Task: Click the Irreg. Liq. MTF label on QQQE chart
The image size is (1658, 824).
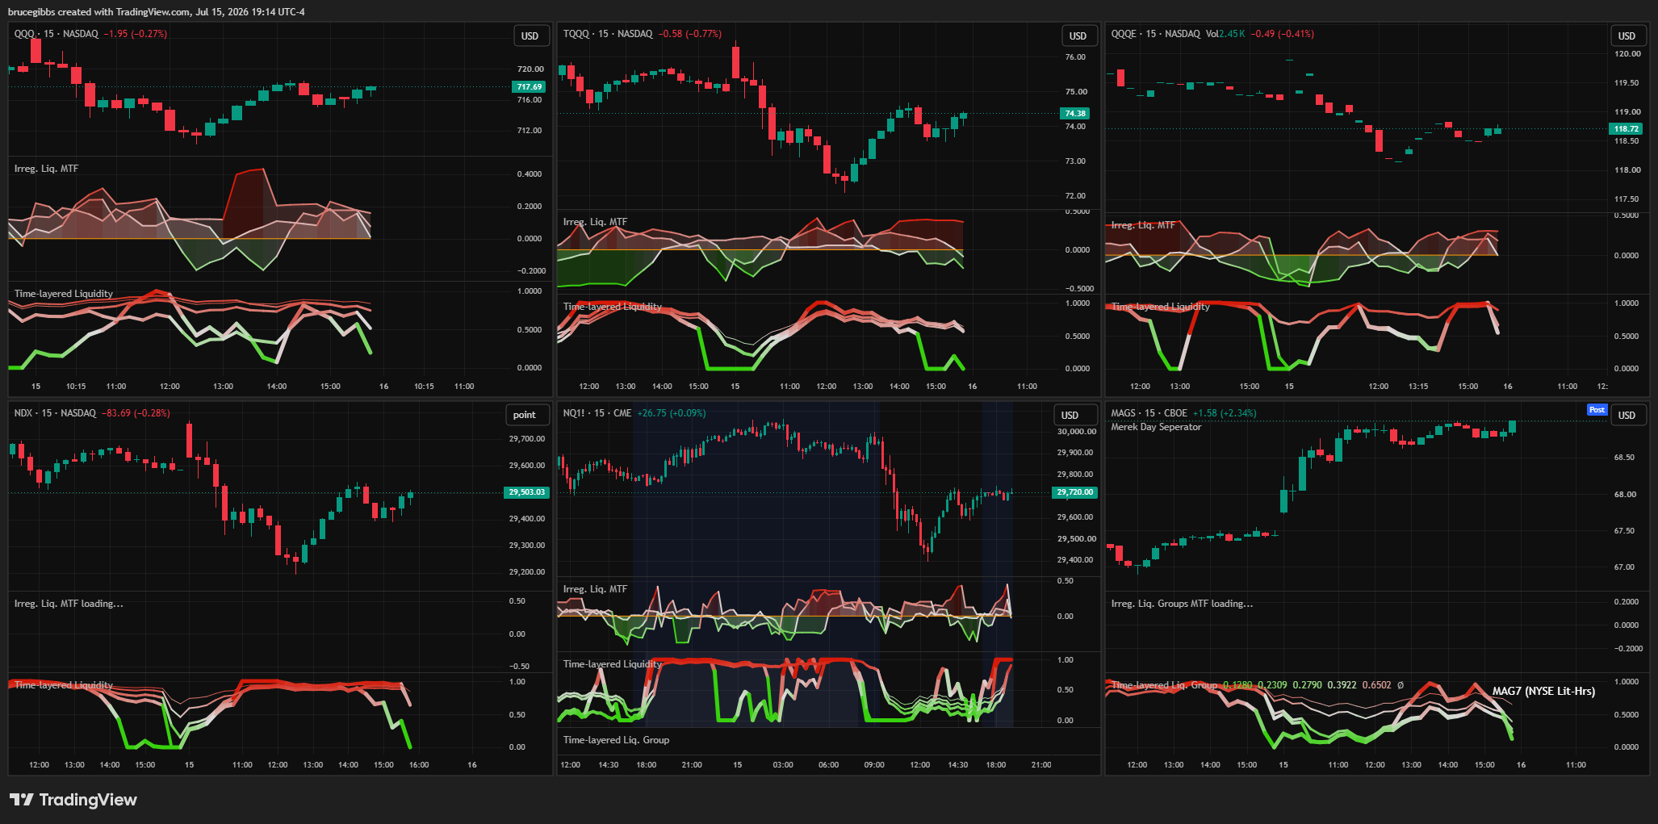Action: click(1143, 225)
